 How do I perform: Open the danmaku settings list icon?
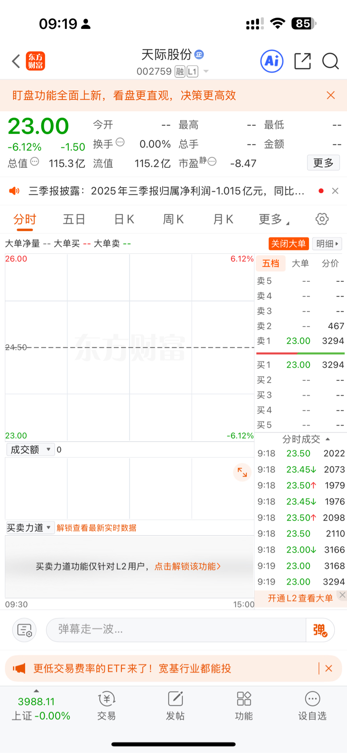[24, 630]
